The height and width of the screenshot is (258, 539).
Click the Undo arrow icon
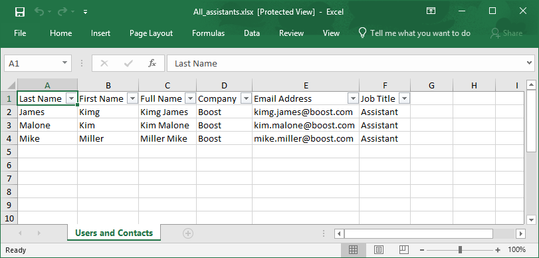39,12
